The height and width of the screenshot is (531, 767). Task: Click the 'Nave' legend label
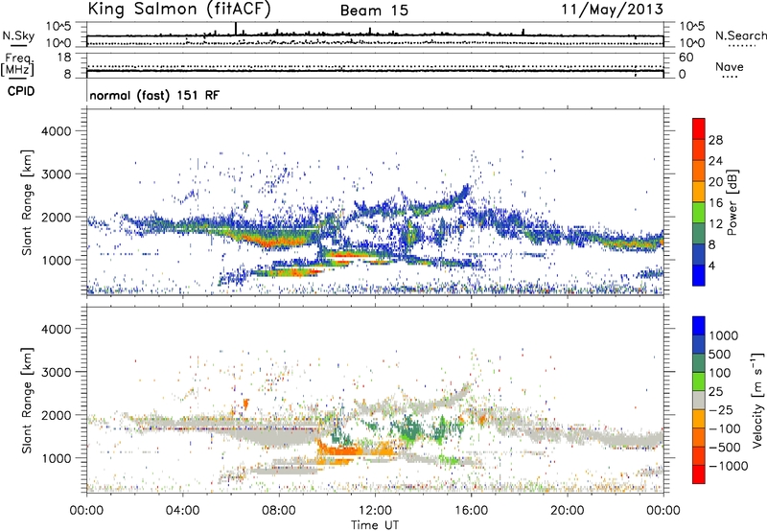coord(730,67)
